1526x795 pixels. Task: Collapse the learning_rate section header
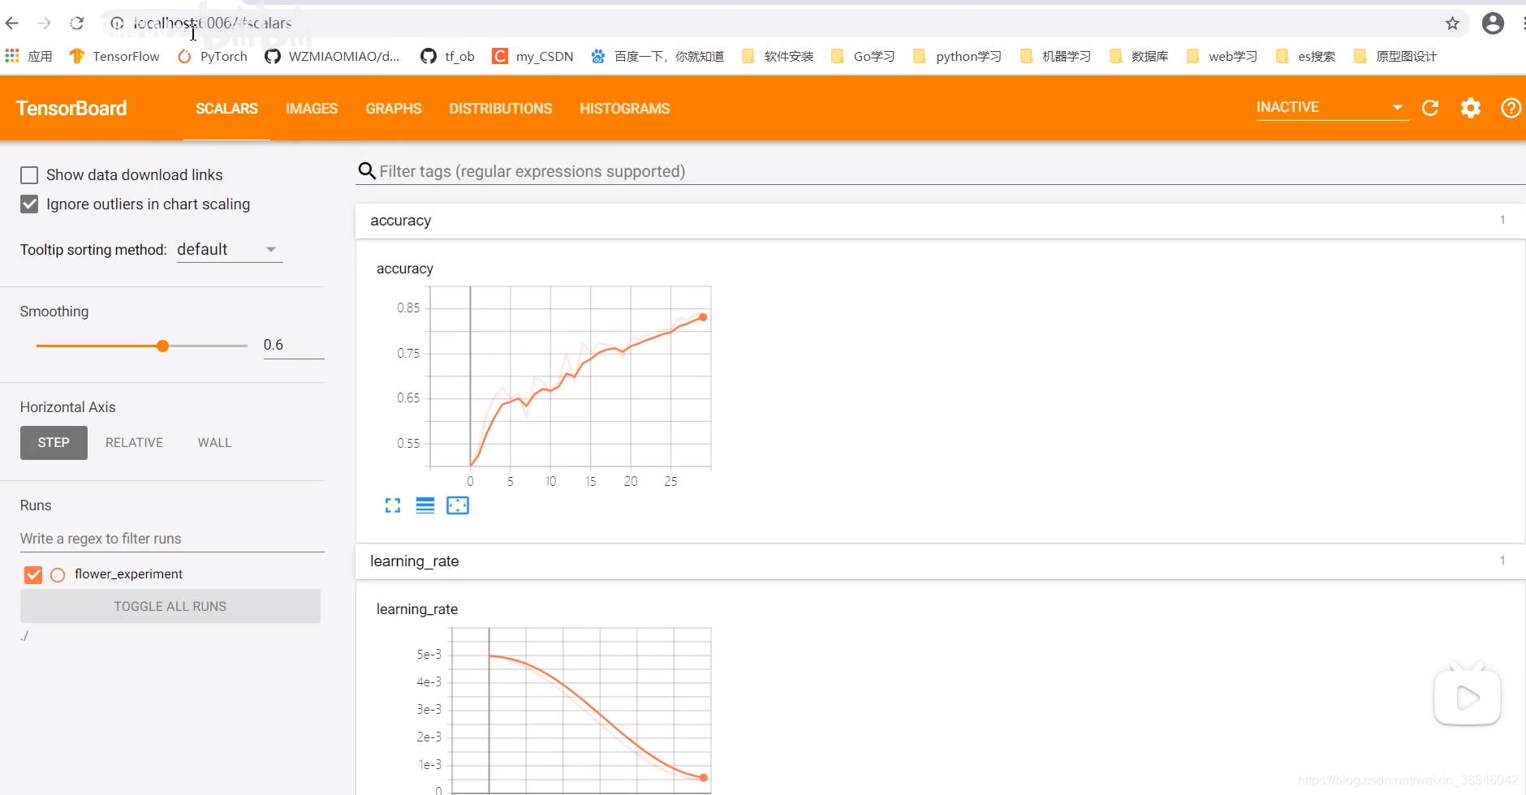point(940,561)
